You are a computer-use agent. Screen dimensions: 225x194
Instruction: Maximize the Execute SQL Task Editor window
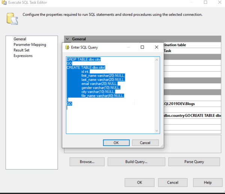point(205,2)
